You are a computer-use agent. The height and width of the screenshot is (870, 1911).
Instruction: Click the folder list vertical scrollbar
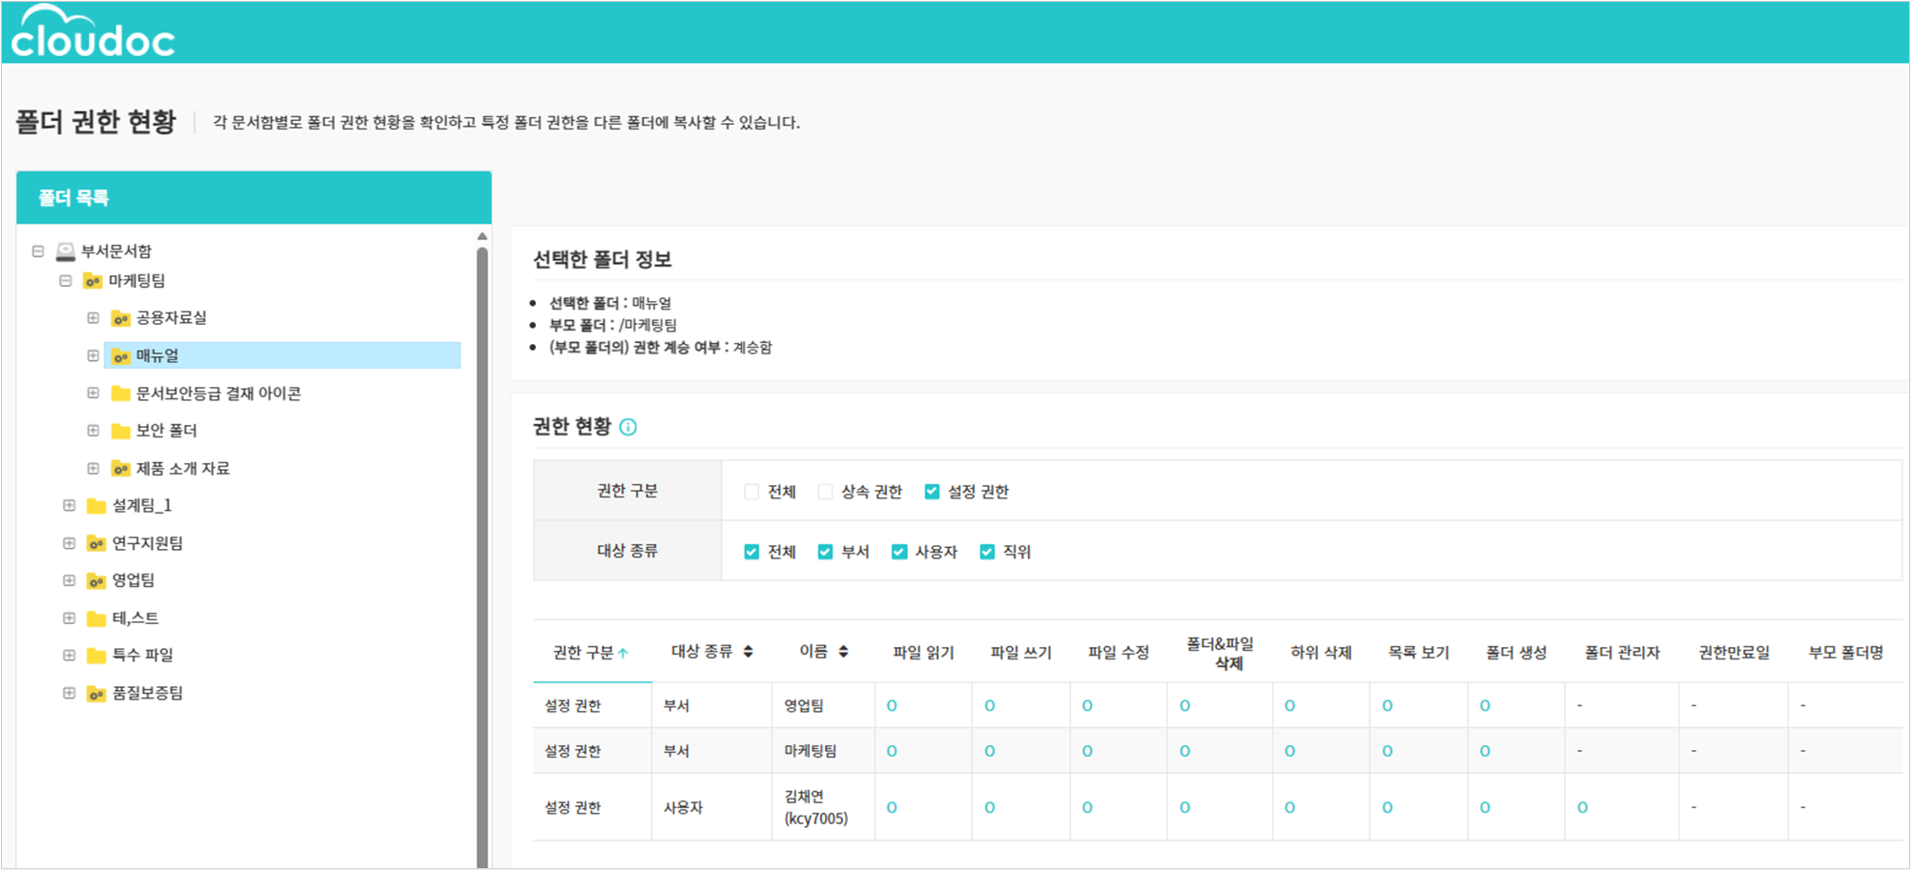(483, 553)
